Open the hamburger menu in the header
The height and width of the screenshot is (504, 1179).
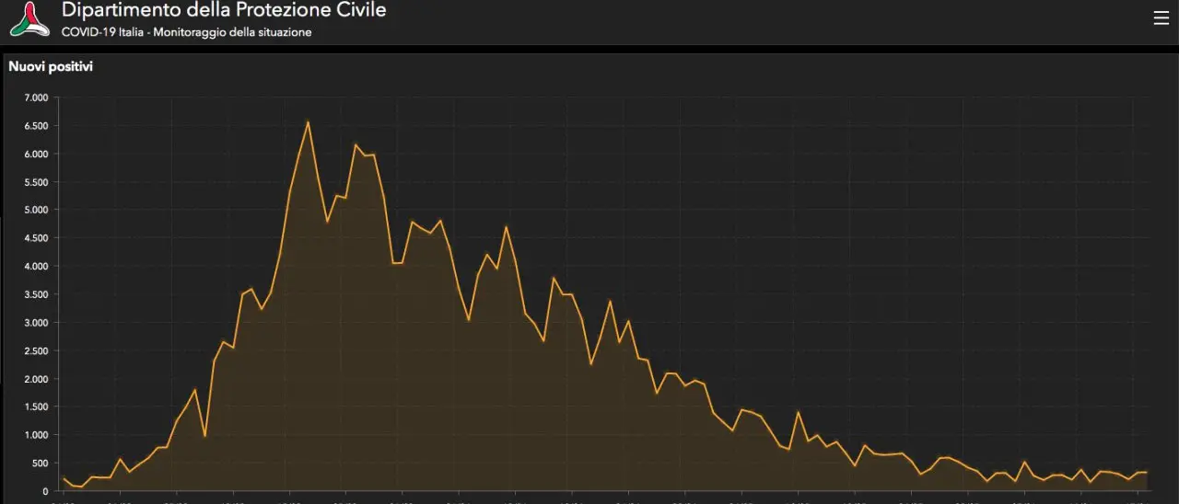pyautogui.click(x=1161, y=18)
